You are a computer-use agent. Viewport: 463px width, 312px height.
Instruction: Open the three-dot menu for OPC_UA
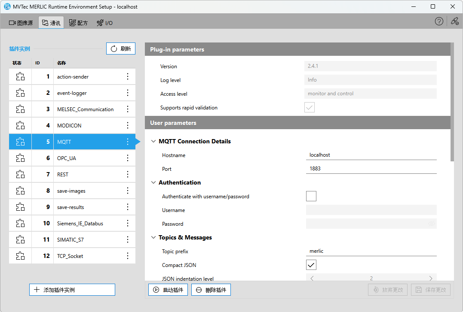[127, 158]
